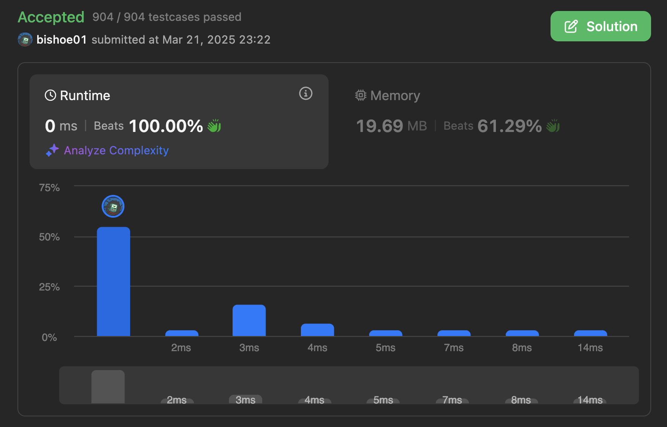This screenshot has width=667, height=427.
Task: Click the 5ms label in the minimap strip
Action: tap(383, 400)
